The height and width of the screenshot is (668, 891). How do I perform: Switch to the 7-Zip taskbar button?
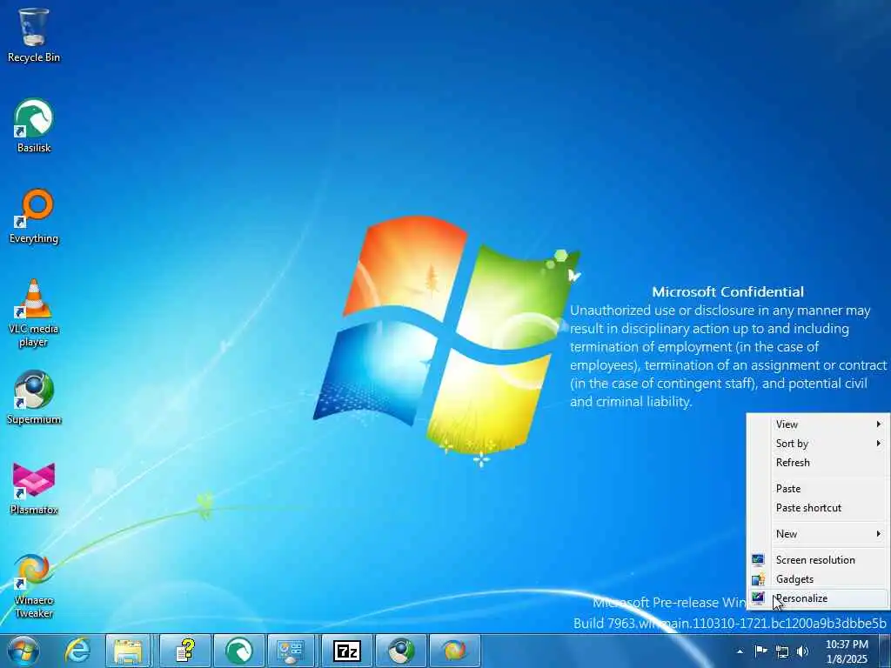(x=346, y=651)
